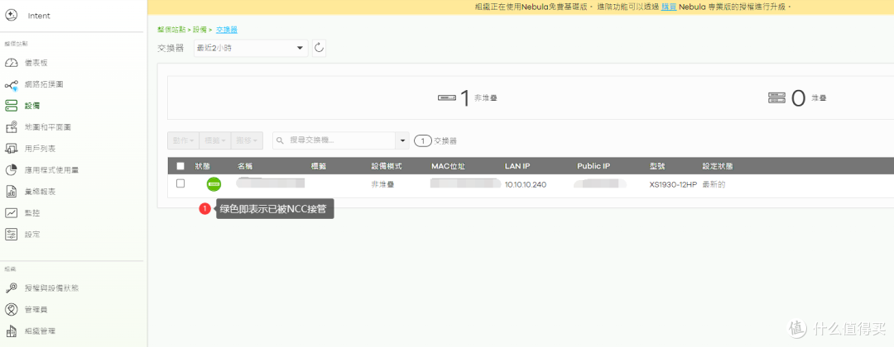This screenshot has height=347, width=894.
Task: Open the 最近2小時 time range dropdown
Action: [x=251, y=49]
